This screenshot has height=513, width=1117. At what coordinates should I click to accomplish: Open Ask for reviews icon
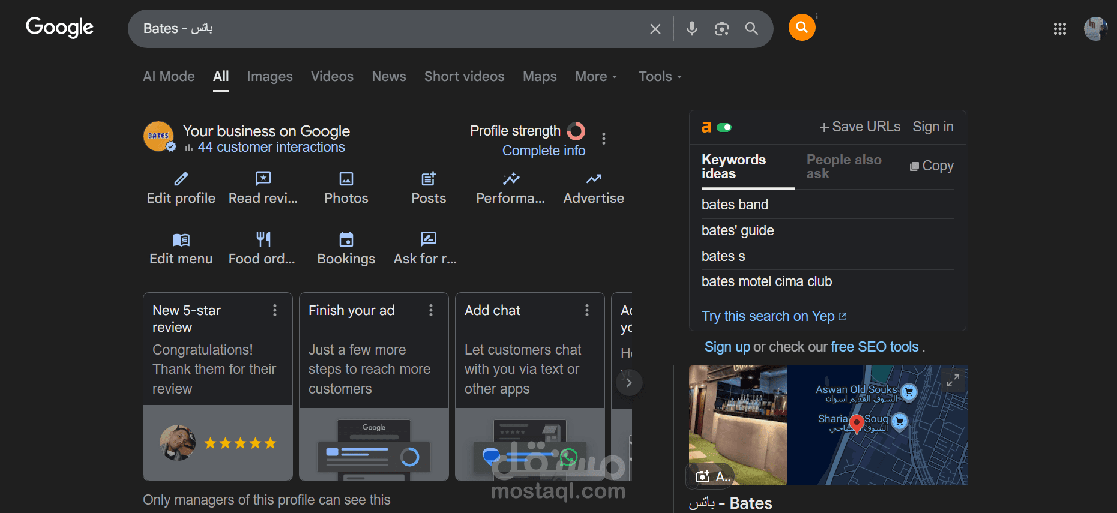point(429,239)
